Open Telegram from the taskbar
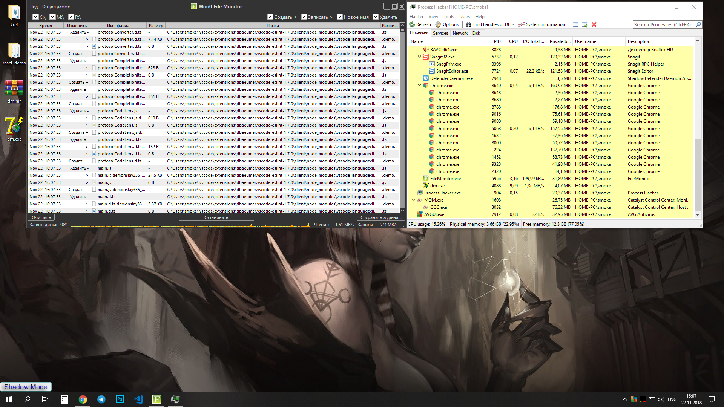This screenshot has height=407, width=724. coord(101,399)
